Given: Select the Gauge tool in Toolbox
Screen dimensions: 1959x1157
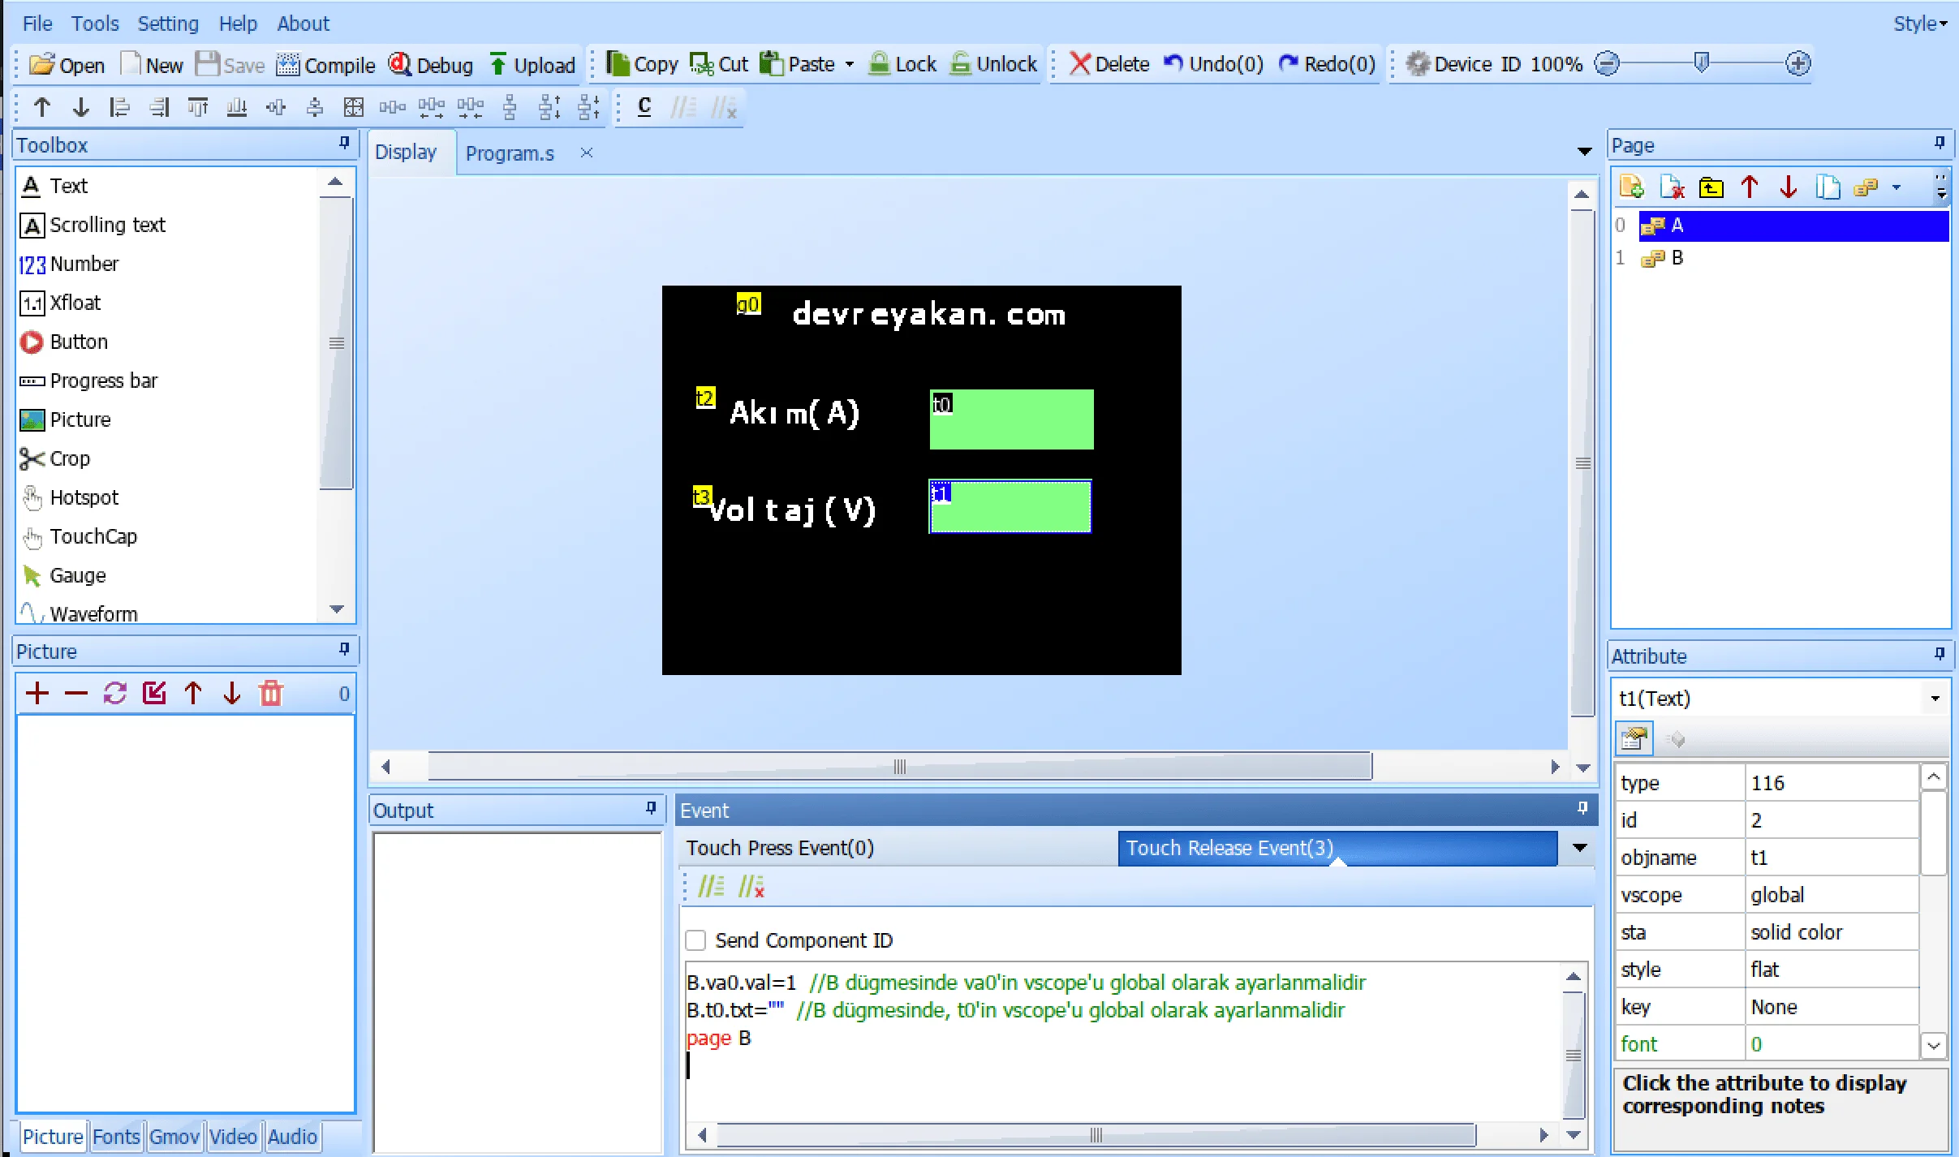Looking at the screenshot, I should 77,575.
